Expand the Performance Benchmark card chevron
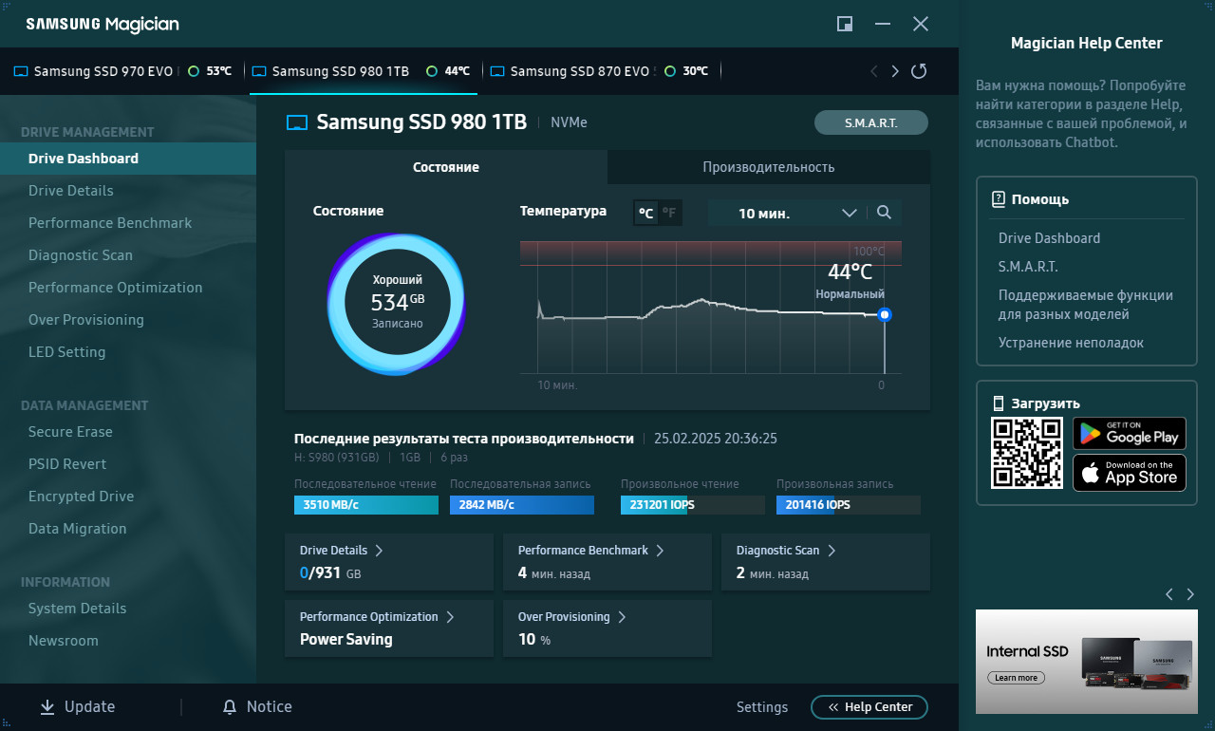The height and width of the screenshot is (731, 1215). (x=660, y=551)
